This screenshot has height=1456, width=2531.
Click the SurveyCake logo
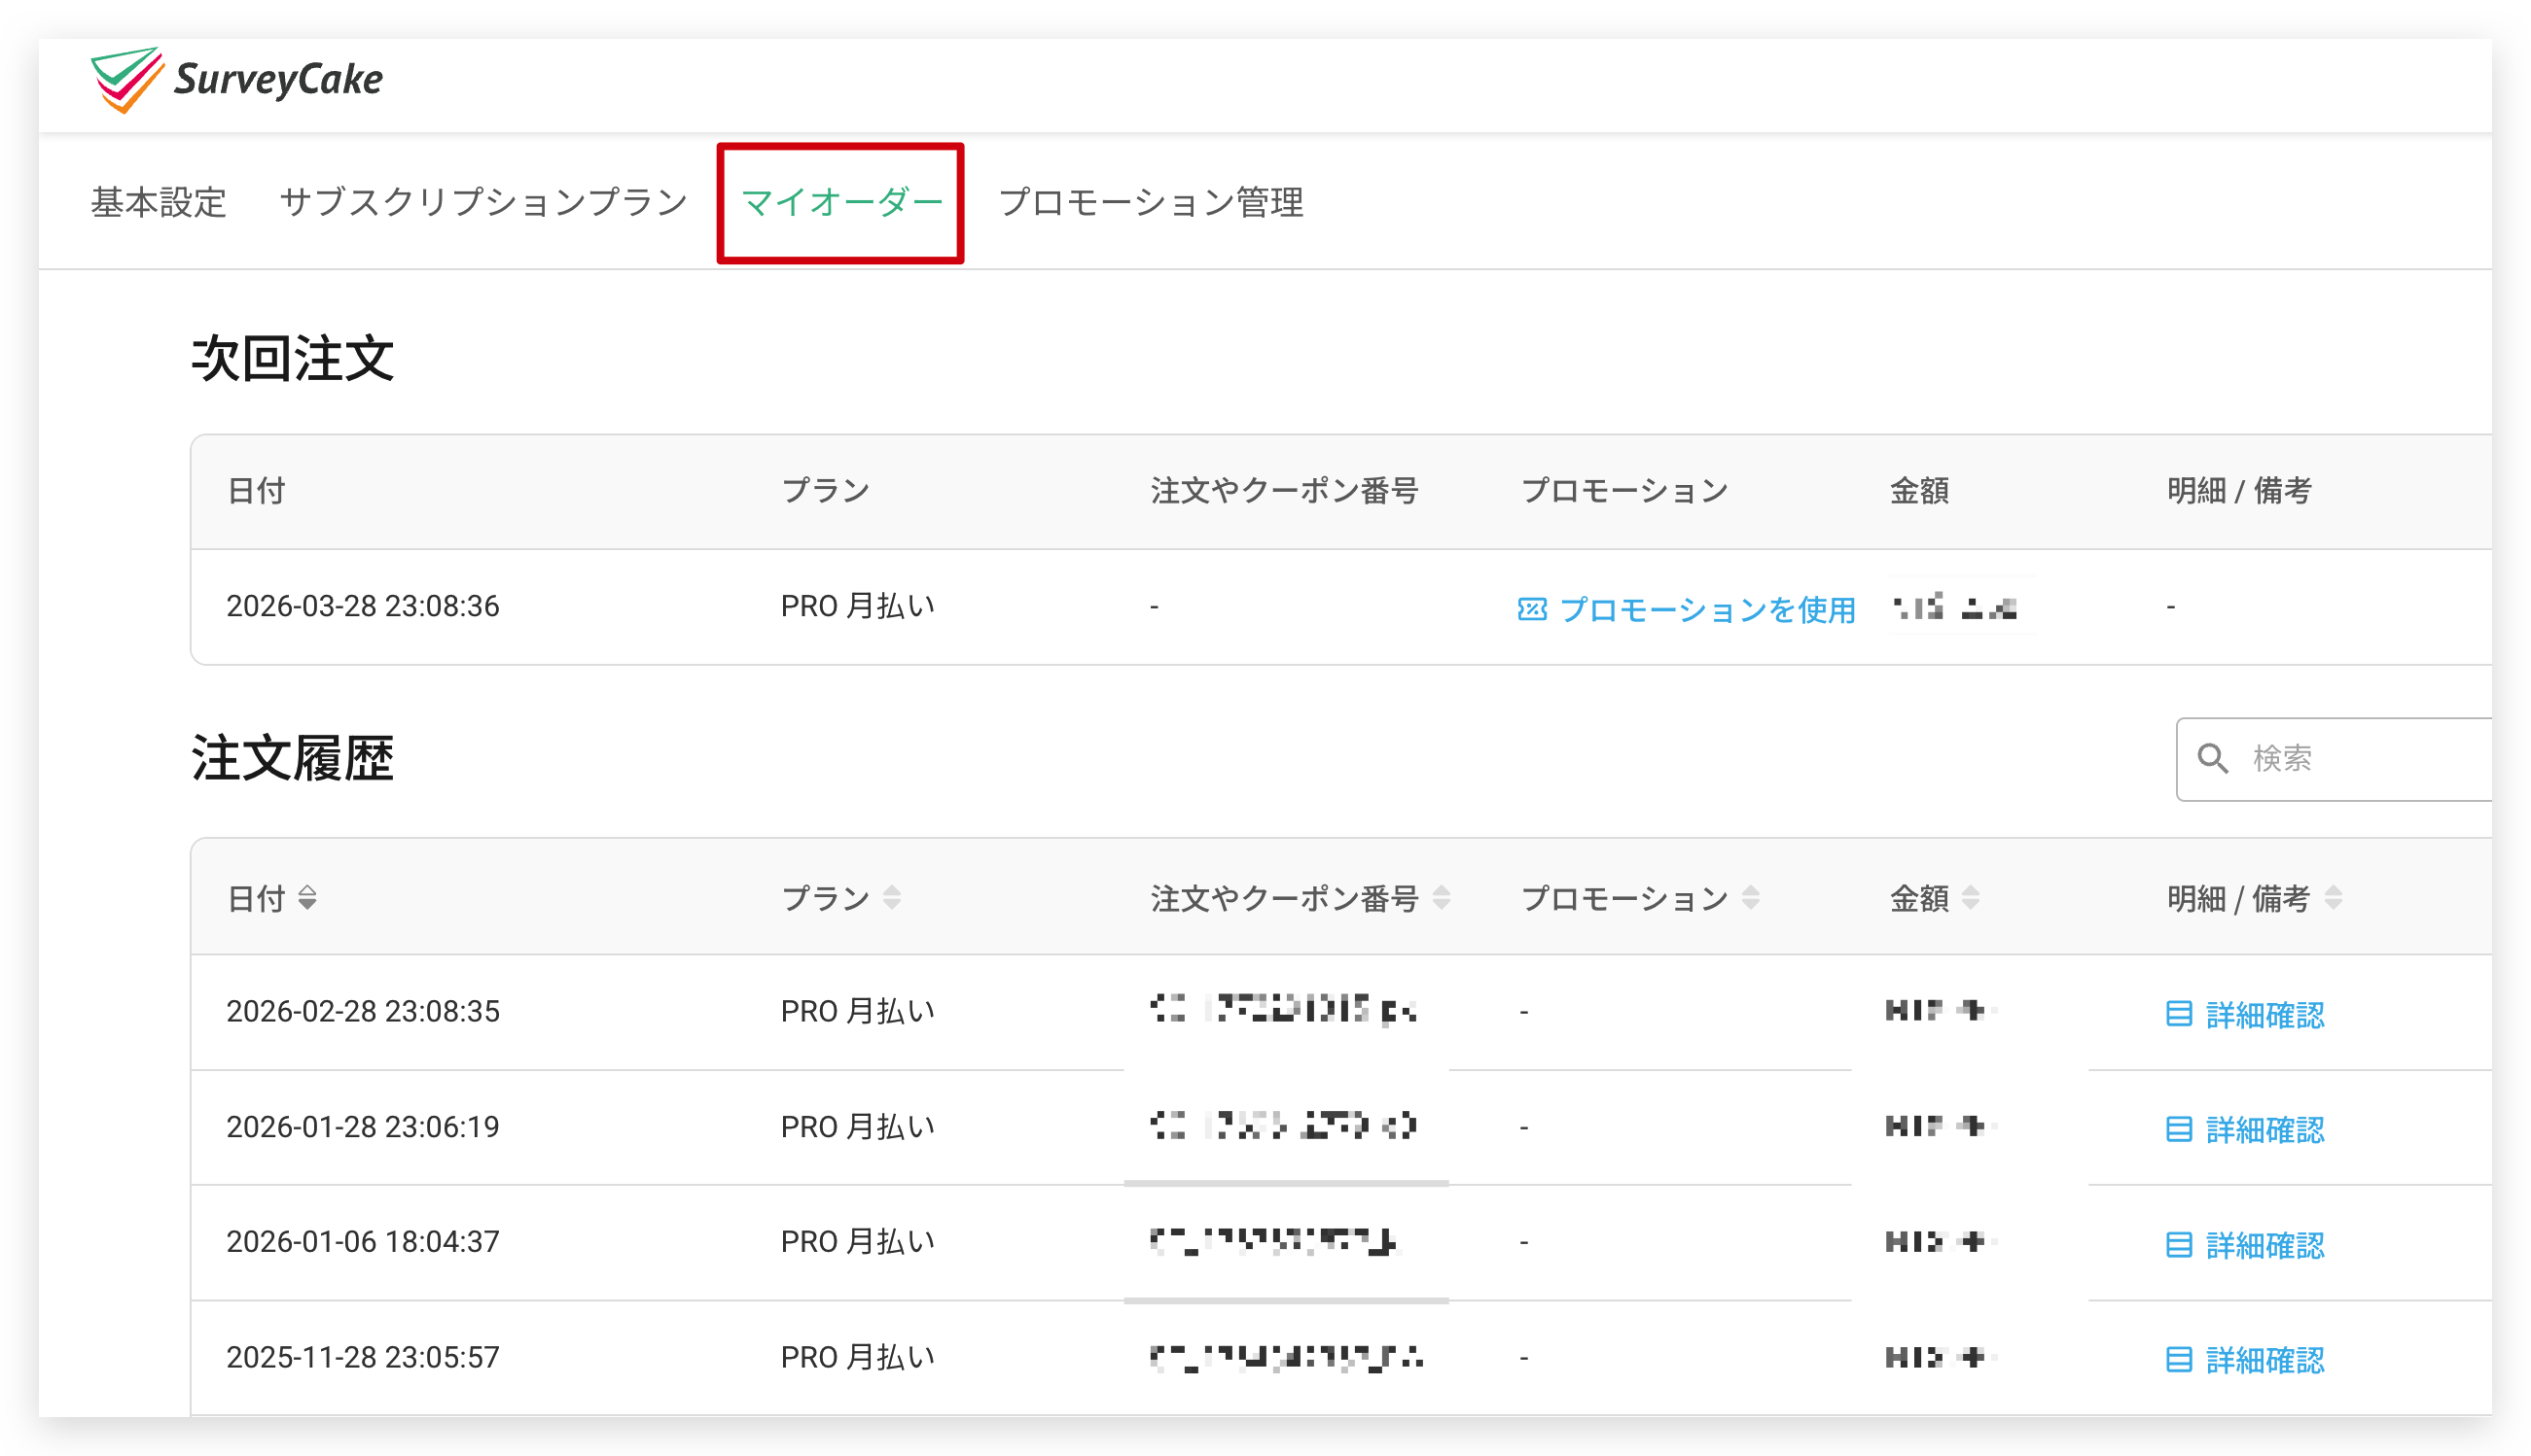[x=236, y=80]
